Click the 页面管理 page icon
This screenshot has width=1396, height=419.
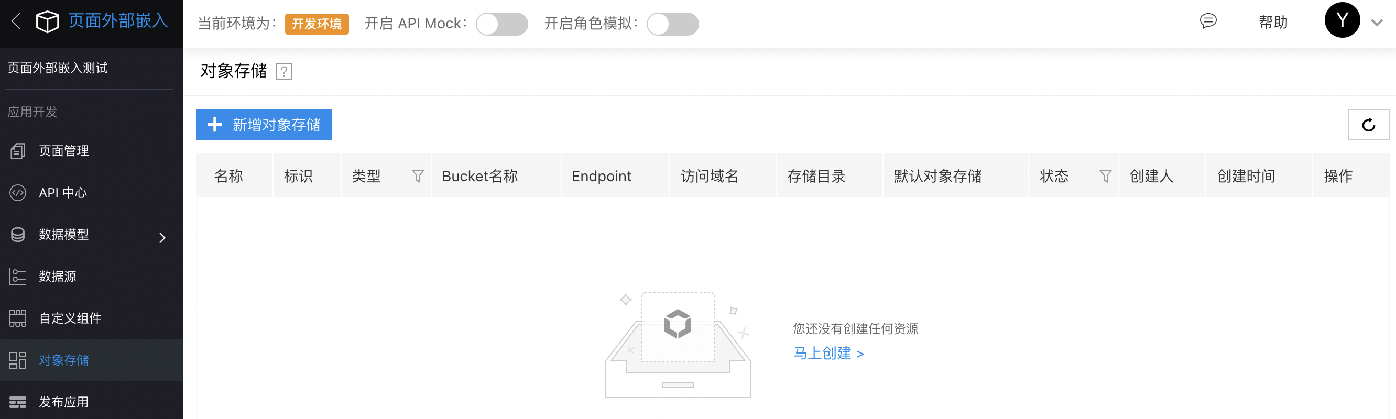coord(18,151)
